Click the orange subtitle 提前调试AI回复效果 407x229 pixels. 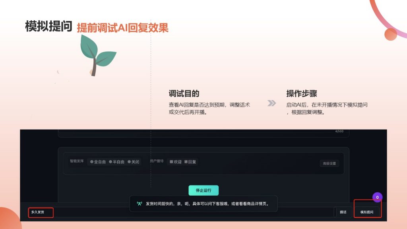(x=122, y=27)
